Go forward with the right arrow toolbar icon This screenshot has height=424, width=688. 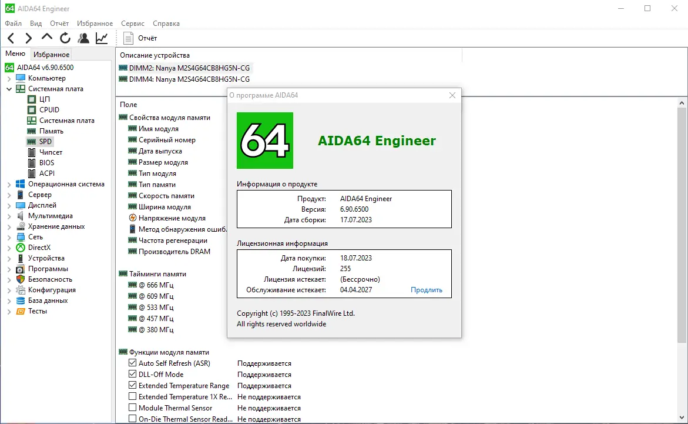pos(29,38)
